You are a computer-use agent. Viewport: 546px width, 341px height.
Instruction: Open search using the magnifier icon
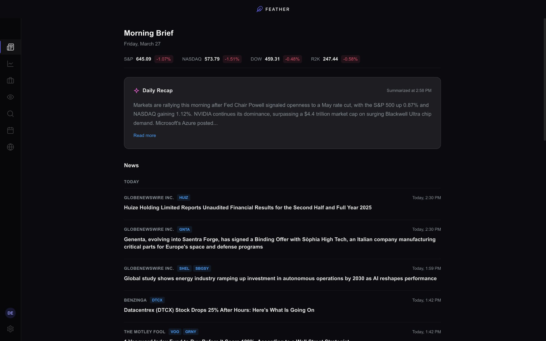coord(10,113)
